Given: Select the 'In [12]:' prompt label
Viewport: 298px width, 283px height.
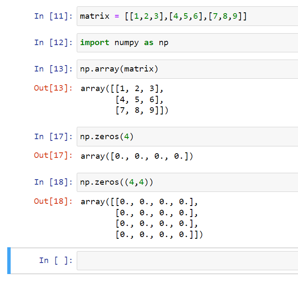Looking at the screenshot, I should pyautogui.click(x=53, y=43).
